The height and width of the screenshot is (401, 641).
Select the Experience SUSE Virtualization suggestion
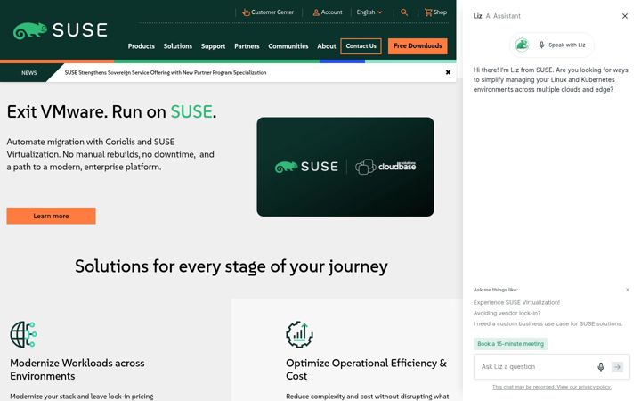[x=516, y=302]
